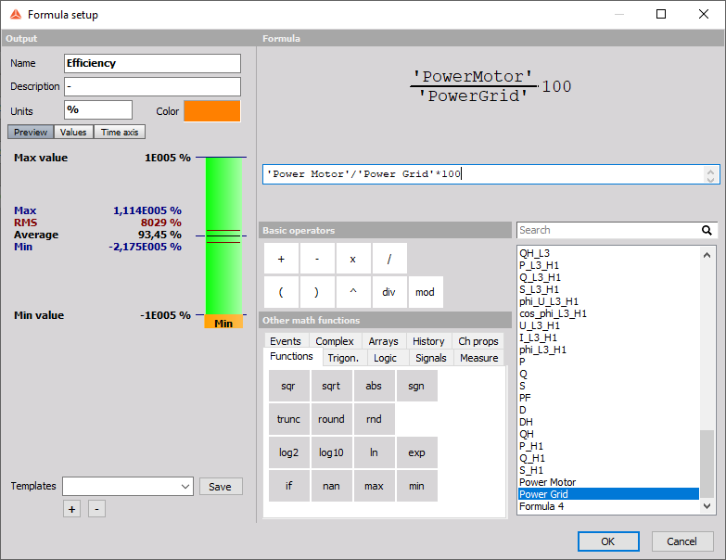Screen dimensions: 726x560
Task: Insert the mod operator
Action: 425,292
